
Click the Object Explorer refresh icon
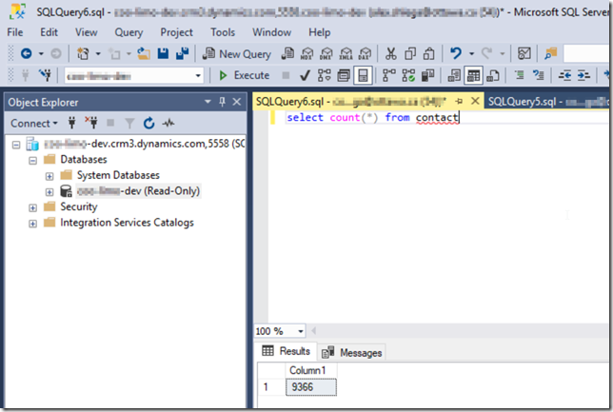point(148,123)
